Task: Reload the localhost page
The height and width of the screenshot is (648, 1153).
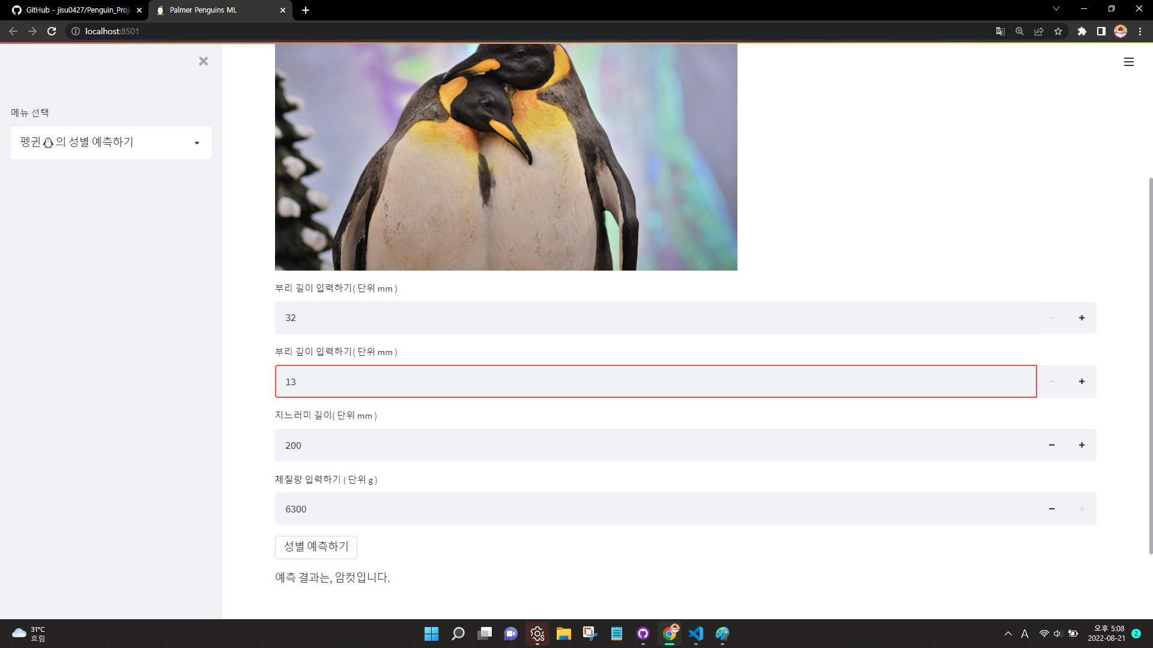Action: (x=52, y=31)
